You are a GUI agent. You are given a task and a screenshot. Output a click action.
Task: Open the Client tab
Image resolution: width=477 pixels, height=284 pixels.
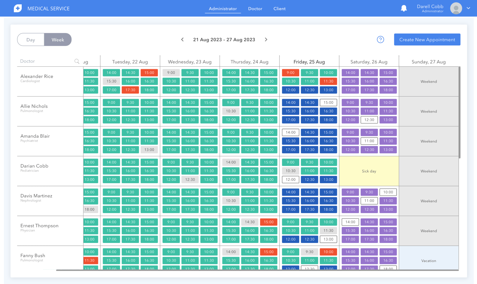(279, 9)
